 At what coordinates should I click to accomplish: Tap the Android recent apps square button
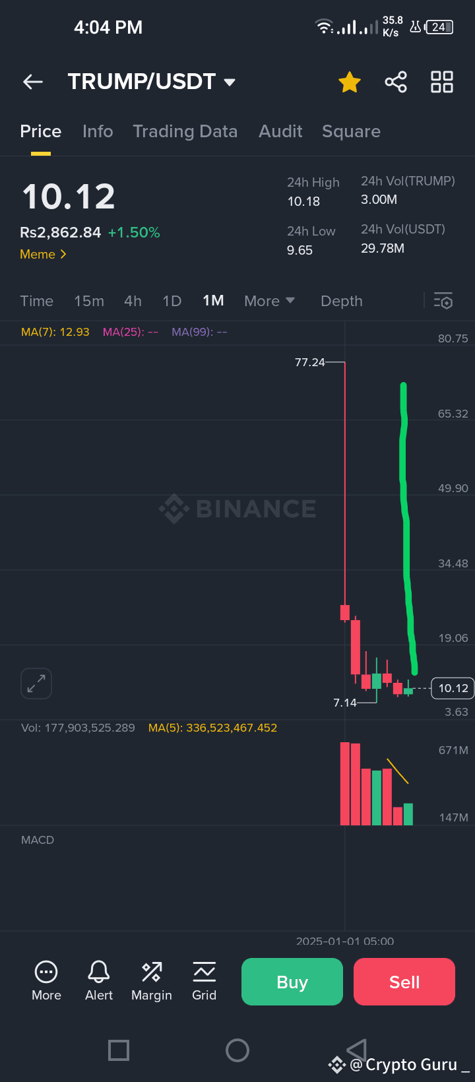tap(119, 1050)
